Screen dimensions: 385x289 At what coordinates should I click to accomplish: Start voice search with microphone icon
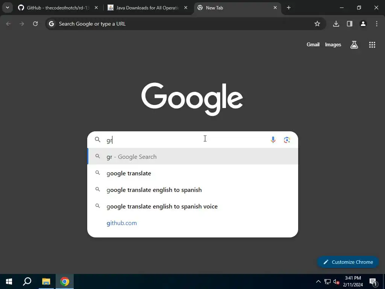(x=273, y=140)
